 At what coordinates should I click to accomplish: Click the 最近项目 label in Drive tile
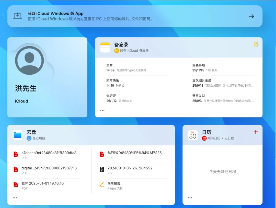pos(39,138)
